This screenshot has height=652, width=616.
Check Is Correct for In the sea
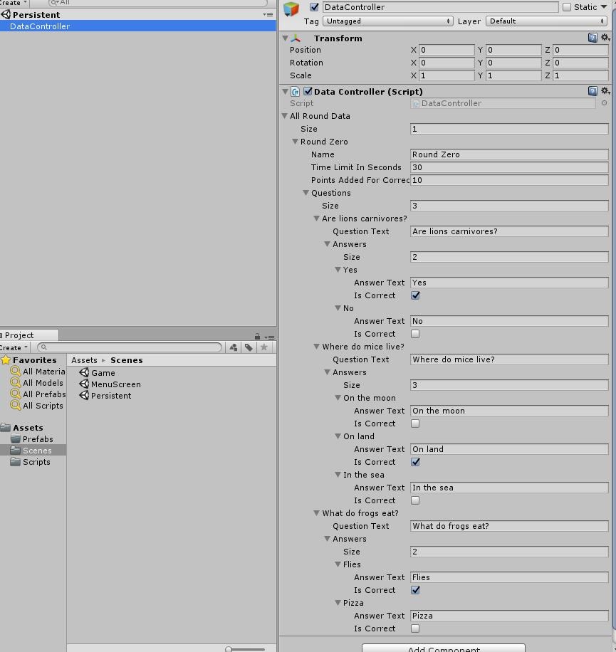coord(415,500)
